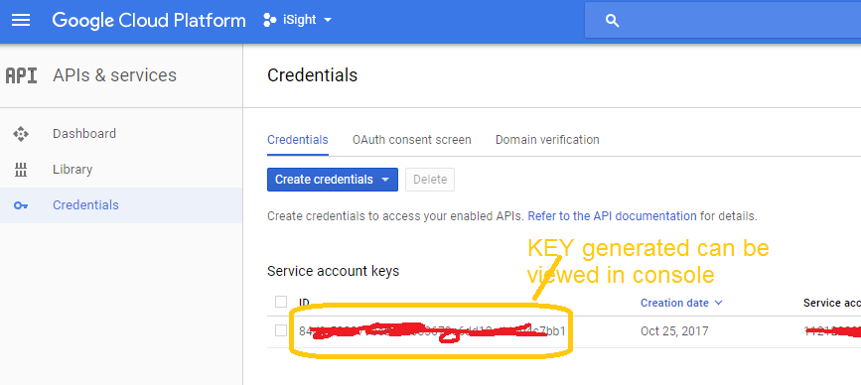Open the hamburger navigation menu

coord(21,20)
